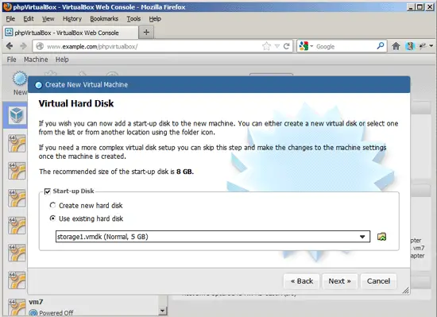Select the VirtualBox host cube icon in sidebar
This screenshot has height=317, width=437.
click(17, 115)
